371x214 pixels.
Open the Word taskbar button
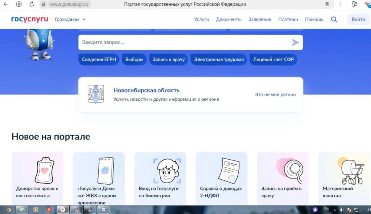pyautogui.click(x=103, y=210)
